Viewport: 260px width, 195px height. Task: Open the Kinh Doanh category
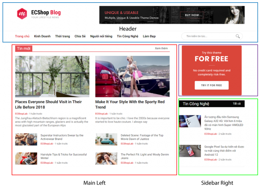42,36
